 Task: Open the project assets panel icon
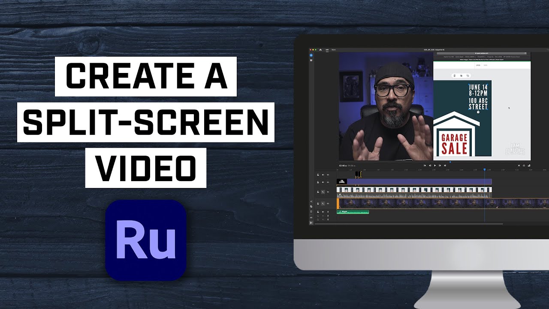pos(311,60)
